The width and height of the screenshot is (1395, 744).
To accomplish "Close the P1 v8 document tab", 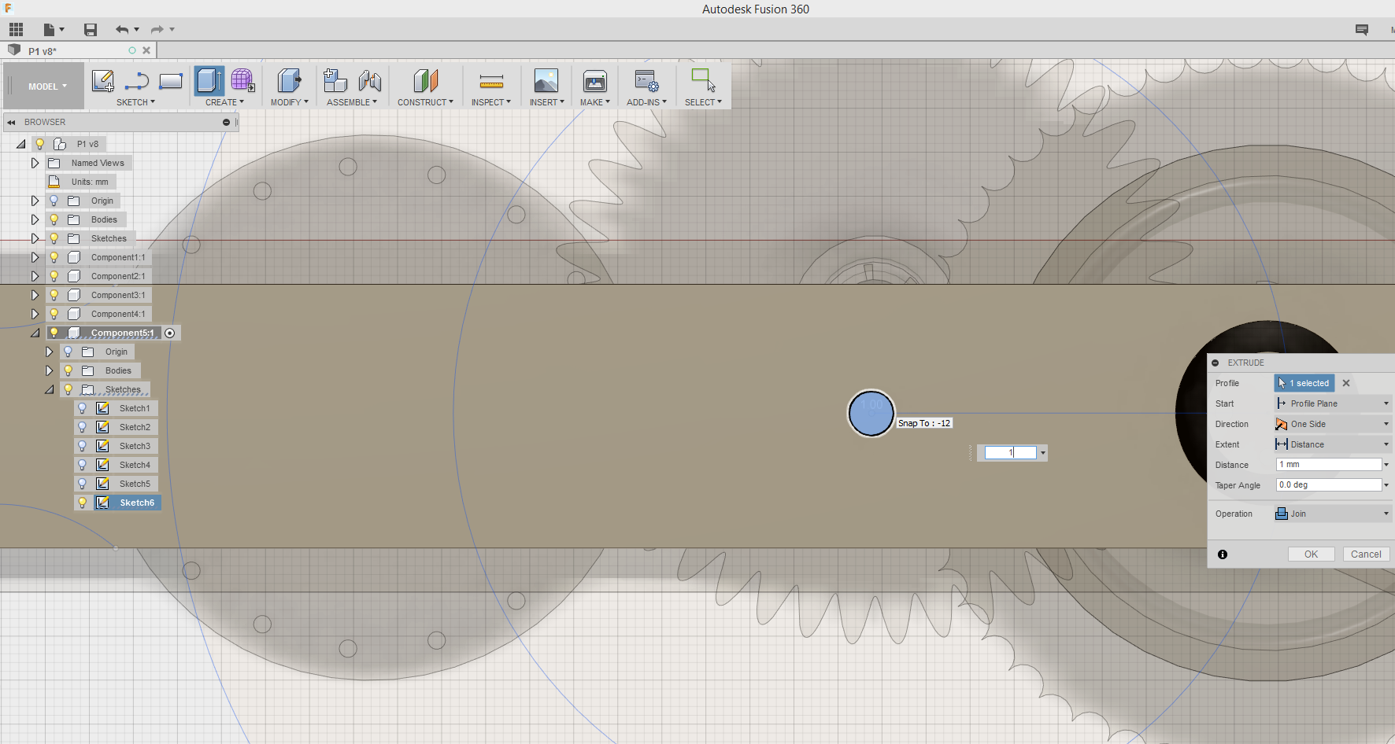I will click(x=146, y=50).
